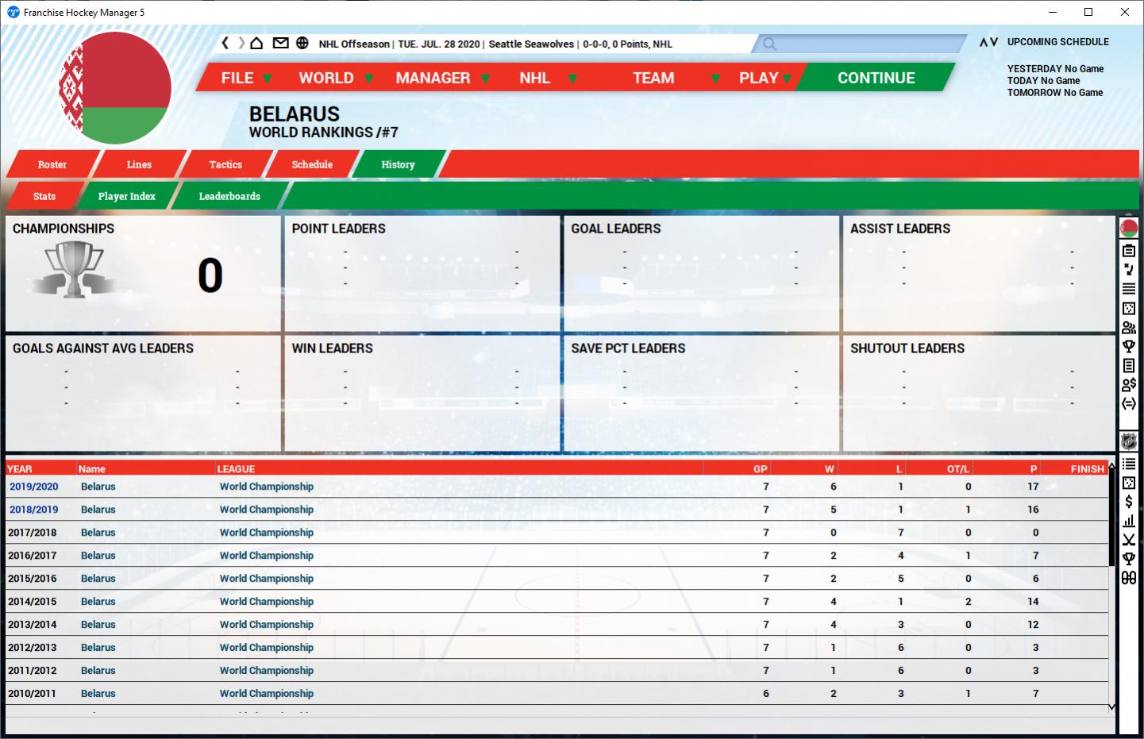Open the document page icon in sidebar

(1128, 365)
